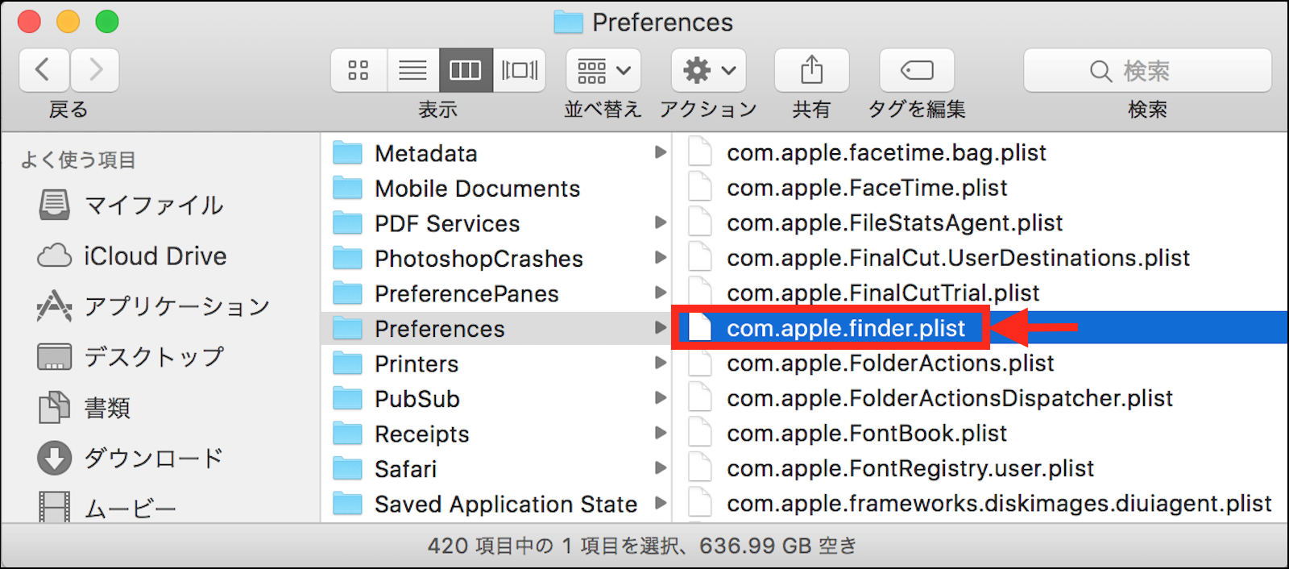This screenshot has width=1289, height=569.
Task: Switch to list view
Action: 413,71
